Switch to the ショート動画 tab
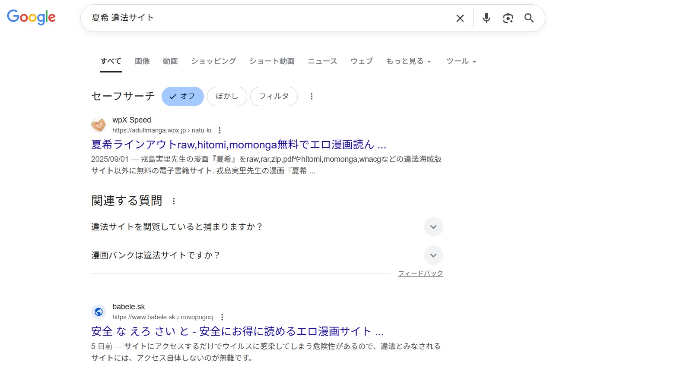The image size is (684, 368). point(272,61)
